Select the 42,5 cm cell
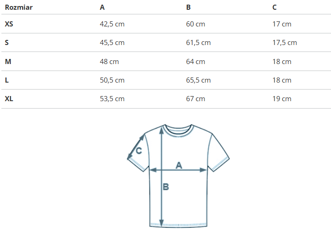This screenshot has height=232, width=331. click(x=112, y=24)
